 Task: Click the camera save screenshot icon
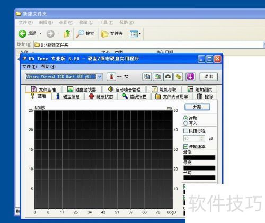pos(168,77)
